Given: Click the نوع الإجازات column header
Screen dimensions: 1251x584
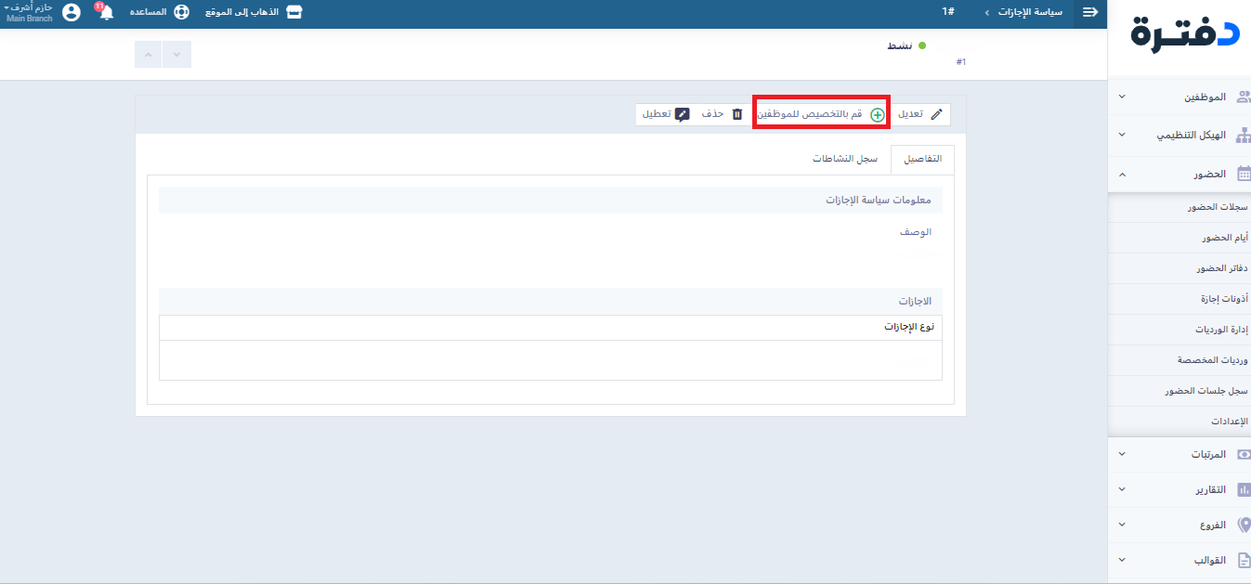Looking at the screenshot, I should coord(908,327).
